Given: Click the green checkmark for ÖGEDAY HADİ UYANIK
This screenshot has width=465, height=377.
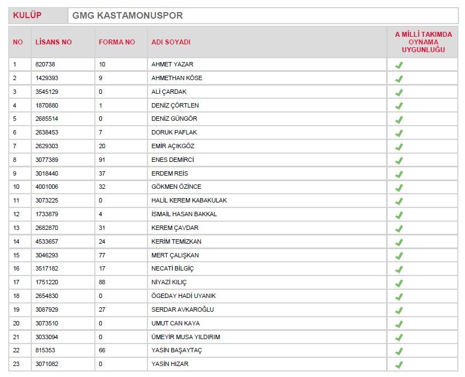Looking at the screenshot, I should 399,296.
